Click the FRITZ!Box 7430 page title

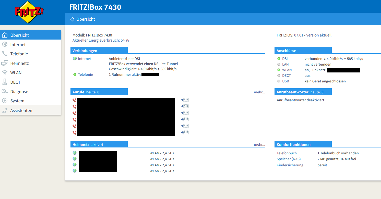pyautogui.click(x=95, y=7)
